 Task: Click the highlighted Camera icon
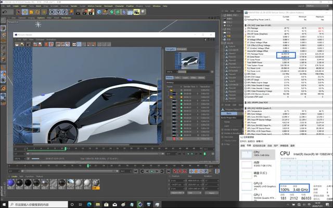coord(136,12)
